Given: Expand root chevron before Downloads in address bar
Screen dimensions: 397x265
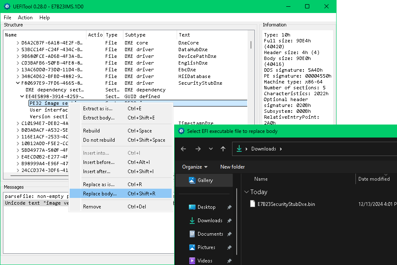Looking at the screenshot, I should pos(246,149).
